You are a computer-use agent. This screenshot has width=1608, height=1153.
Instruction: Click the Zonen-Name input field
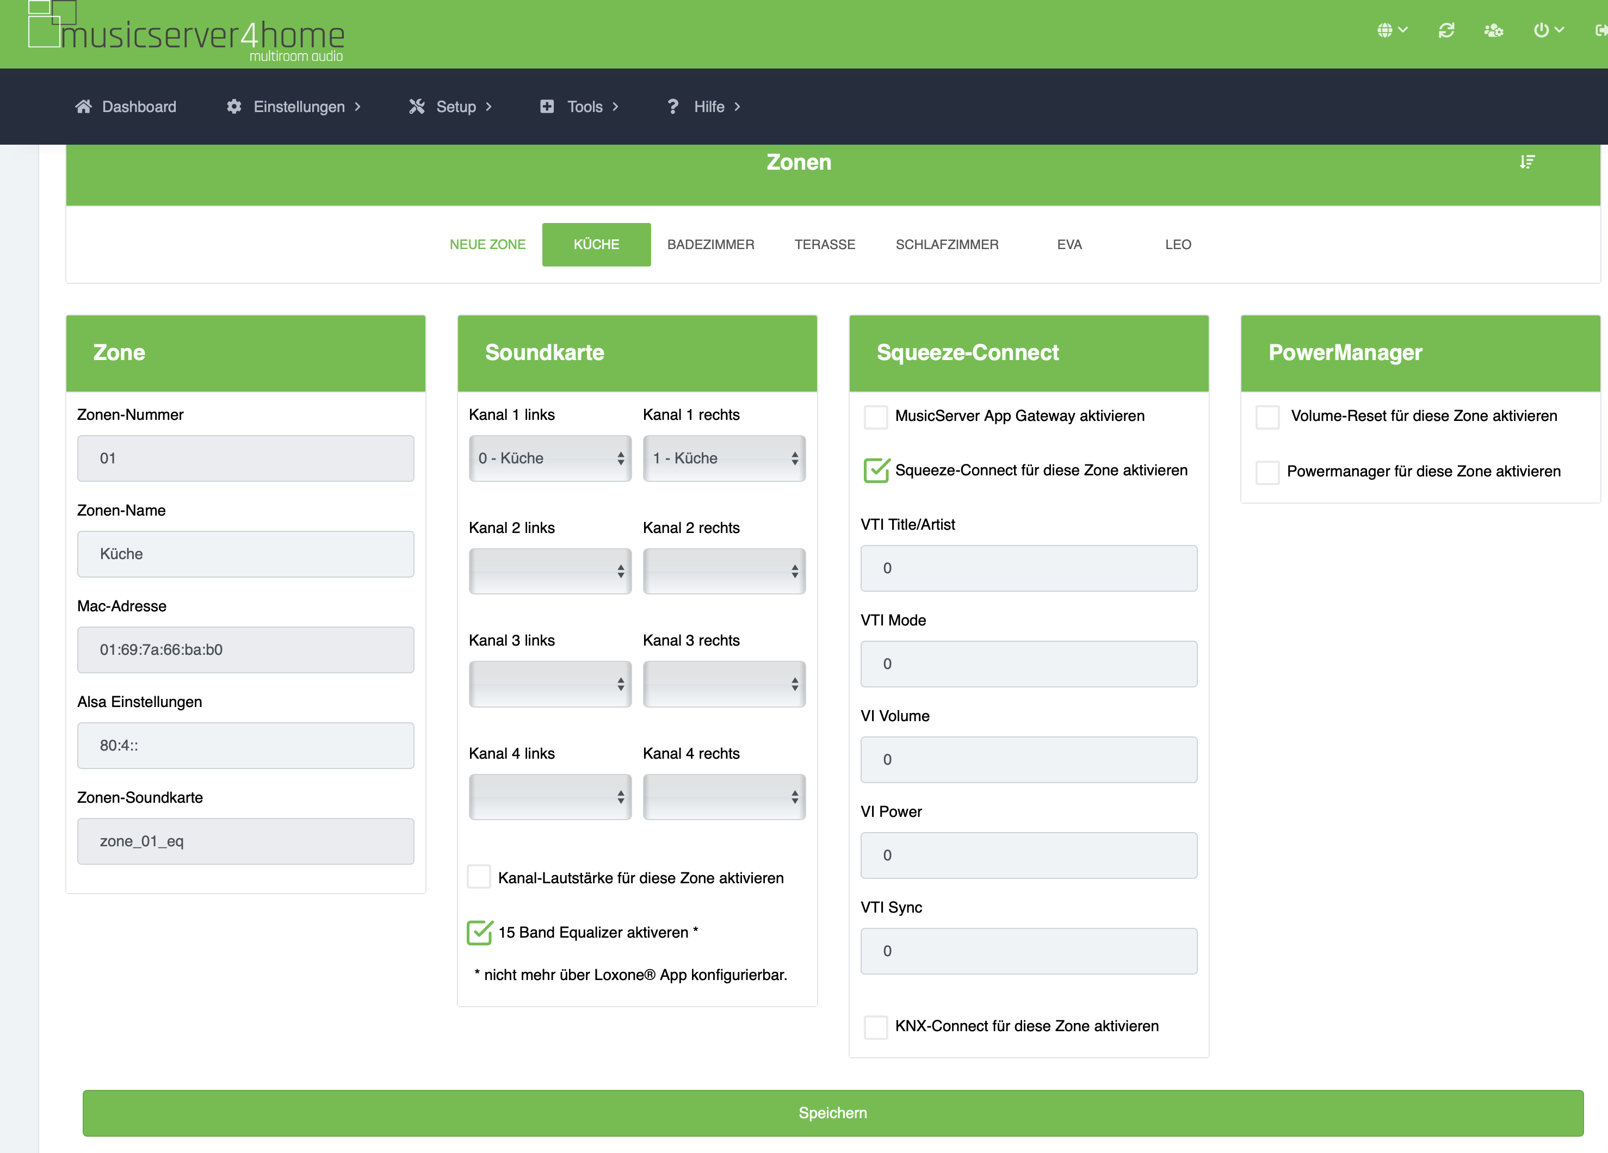(x=245, y=554)
